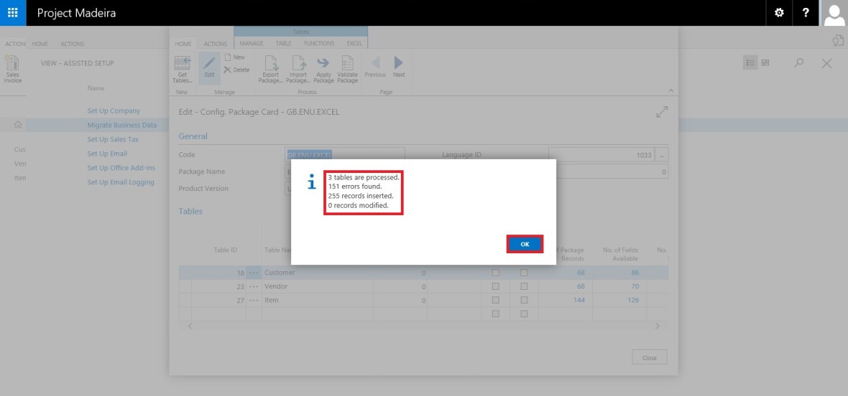Click the Edit pencil icon
The height and width of the screenshot is (396, 848).
tap(209, 67)
